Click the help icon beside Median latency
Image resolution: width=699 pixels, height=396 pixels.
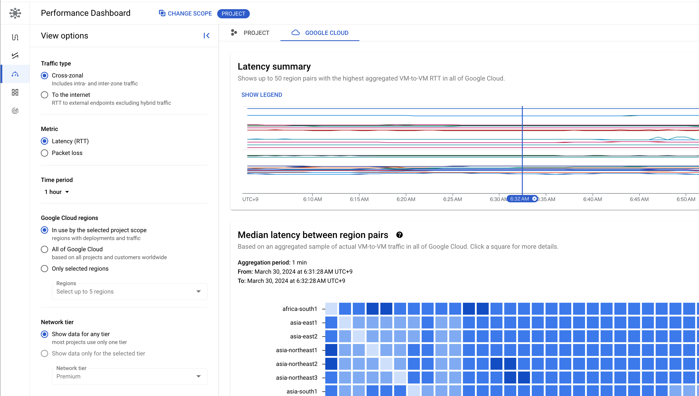[x=399, y=235]
